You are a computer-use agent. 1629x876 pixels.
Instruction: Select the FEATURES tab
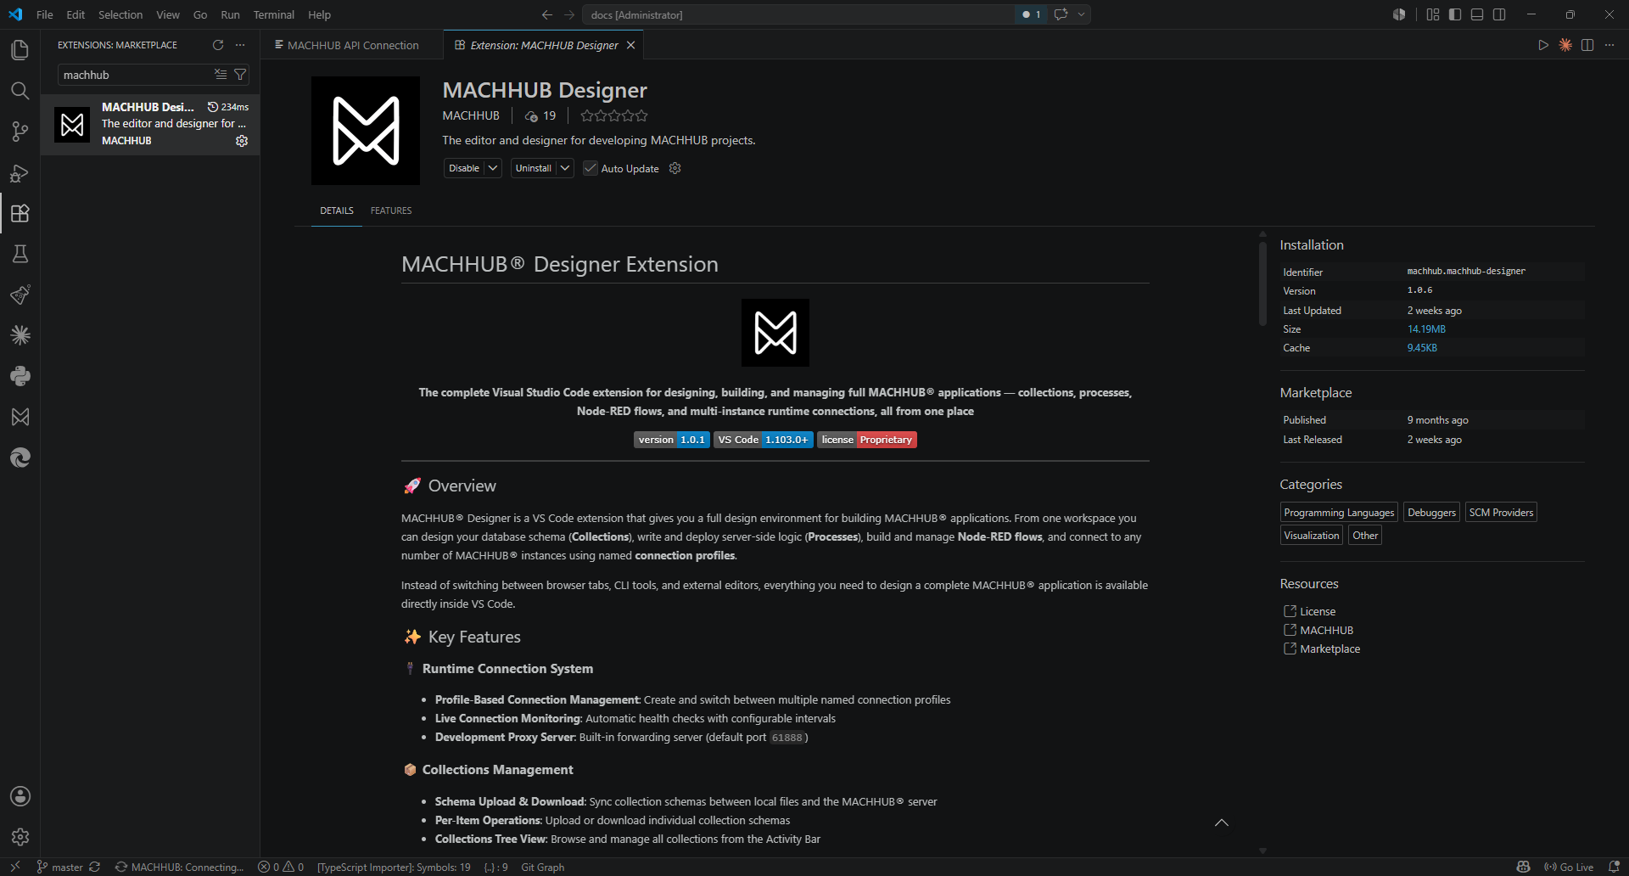pos(391,211)
